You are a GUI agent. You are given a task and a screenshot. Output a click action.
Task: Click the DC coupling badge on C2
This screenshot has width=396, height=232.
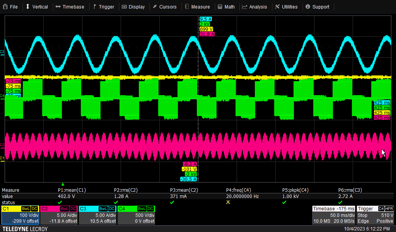tap(73, 209)
